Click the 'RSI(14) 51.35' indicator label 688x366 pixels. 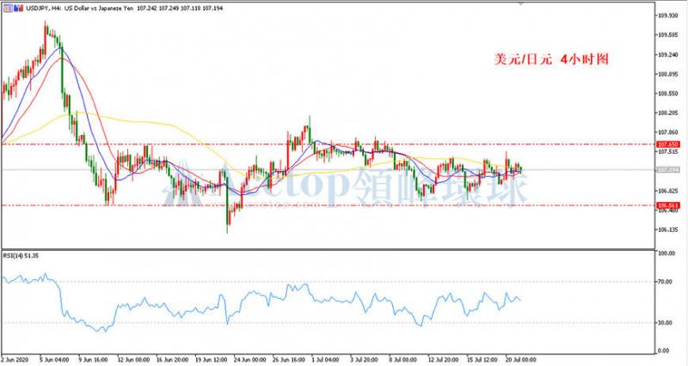click(21, 255)
